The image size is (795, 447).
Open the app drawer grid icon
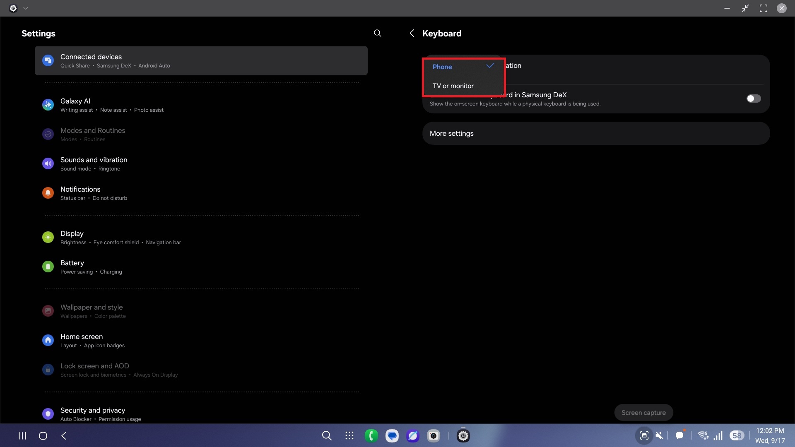(349, 435)
